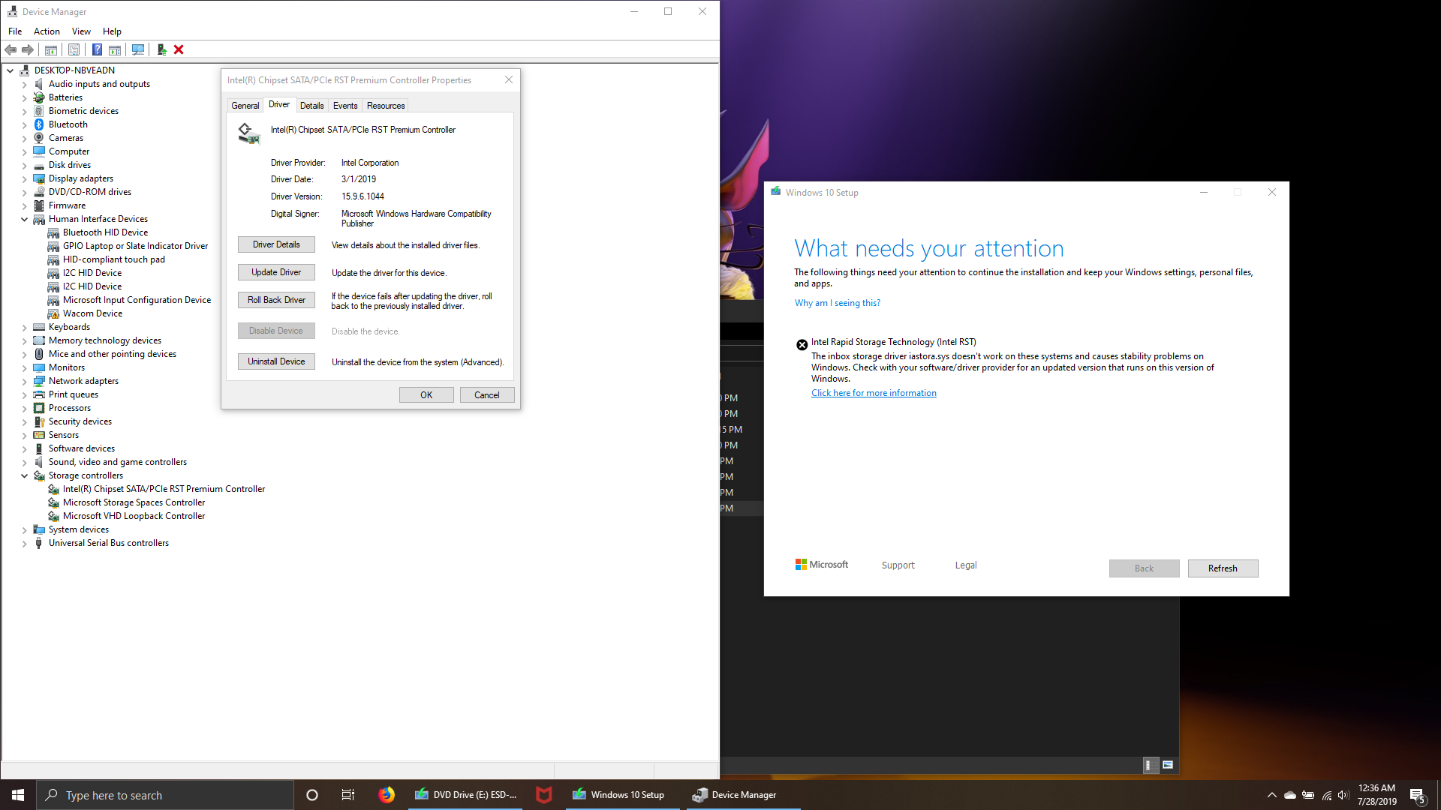Click the clock and date in taskbar

[1376, 795]
